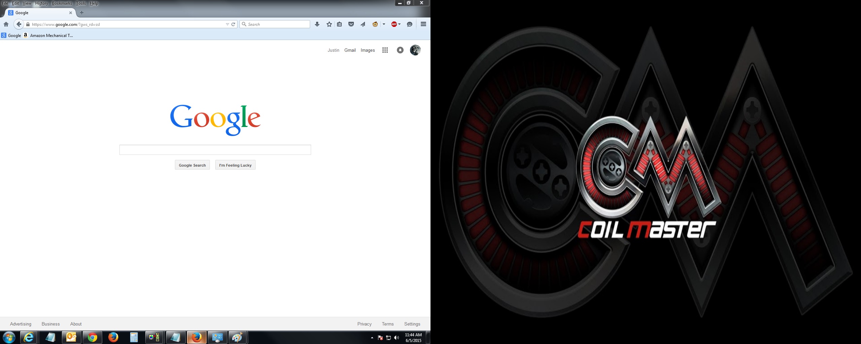Open the Bookmarks menu
Screen dimensions: 861x344
click(62, 3)
